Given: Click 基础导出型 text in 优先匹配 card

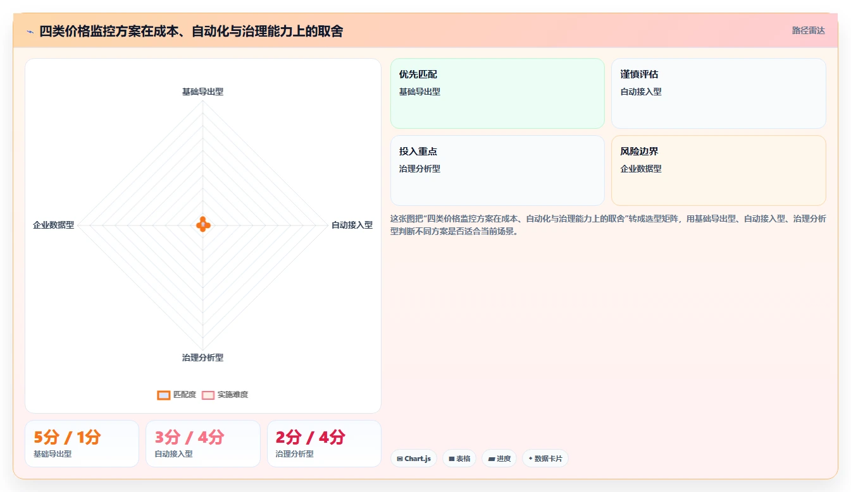Looking at the screenshot, I should (x=419, y=92).
